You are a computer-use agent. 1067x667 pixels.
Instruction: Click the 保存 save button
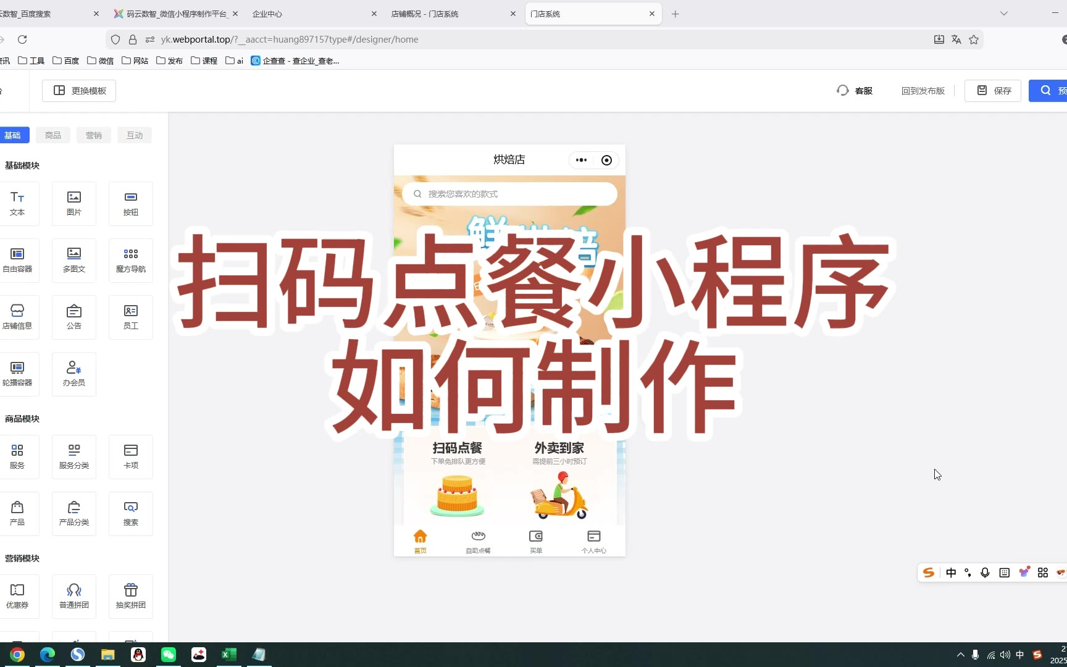coord(993,91)
